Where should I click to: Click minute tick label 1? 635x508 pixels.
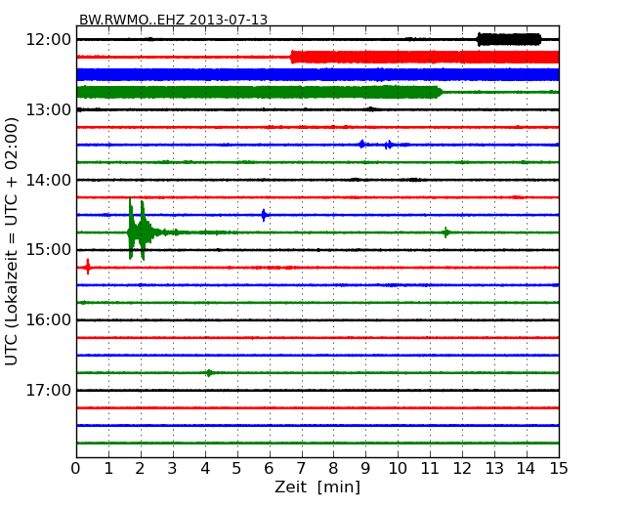point(108,469)
